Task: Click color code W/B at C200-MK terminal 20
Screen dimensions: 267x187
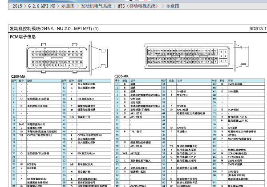Action: (125, 153)
